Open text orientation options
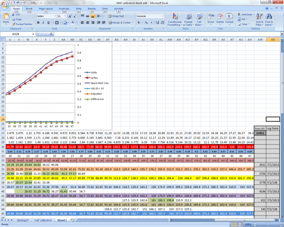The width and height of the screenshot is (284, 227). tap(99, 16)
